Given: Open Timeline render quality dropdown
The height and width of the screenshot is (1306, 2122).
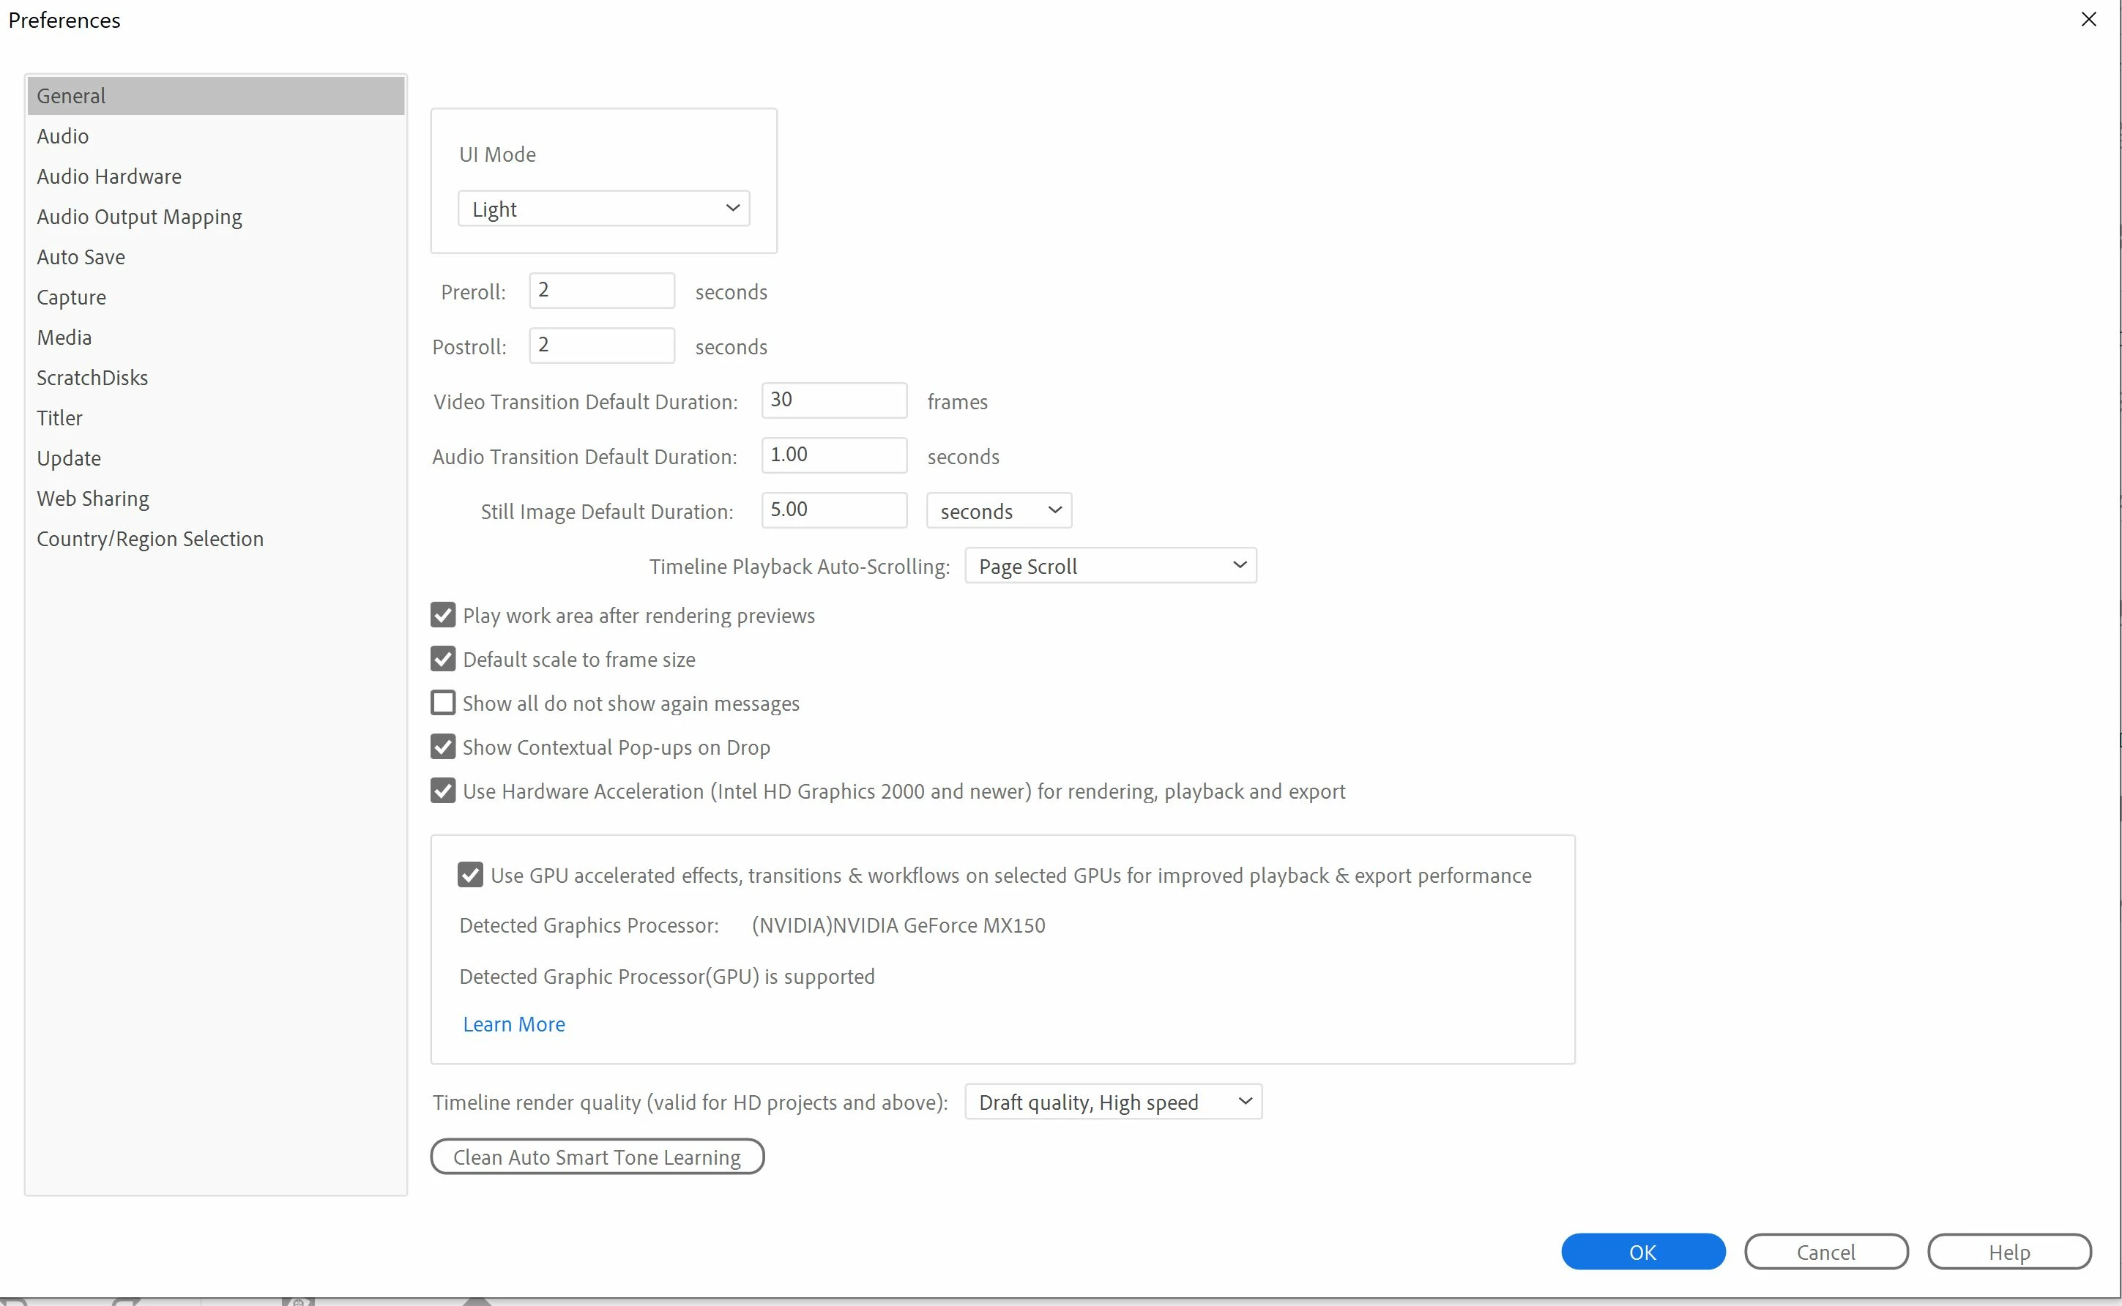Looking at the screenshot, I should [x=1113, y=1102].
